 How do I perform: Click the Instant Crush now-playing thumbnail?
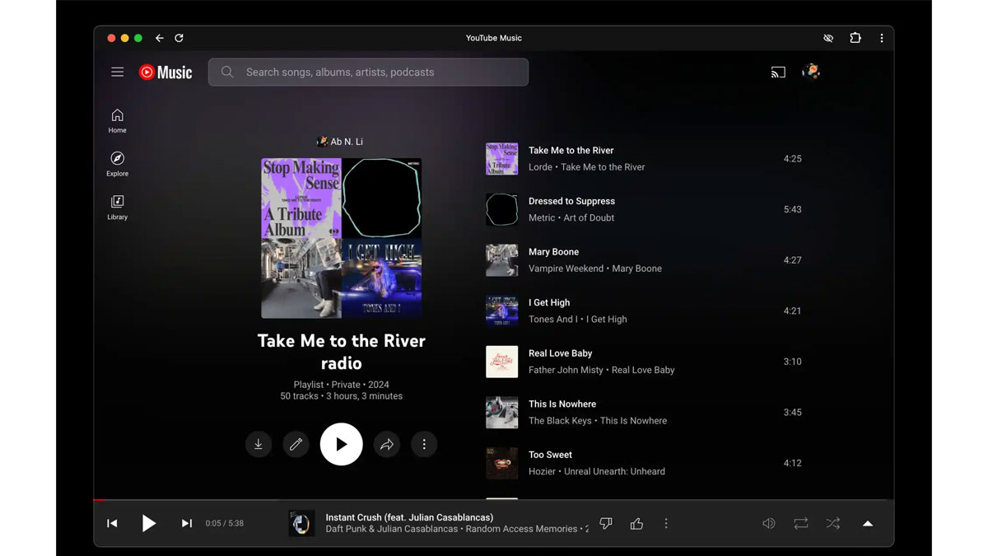tap(301, 524)
